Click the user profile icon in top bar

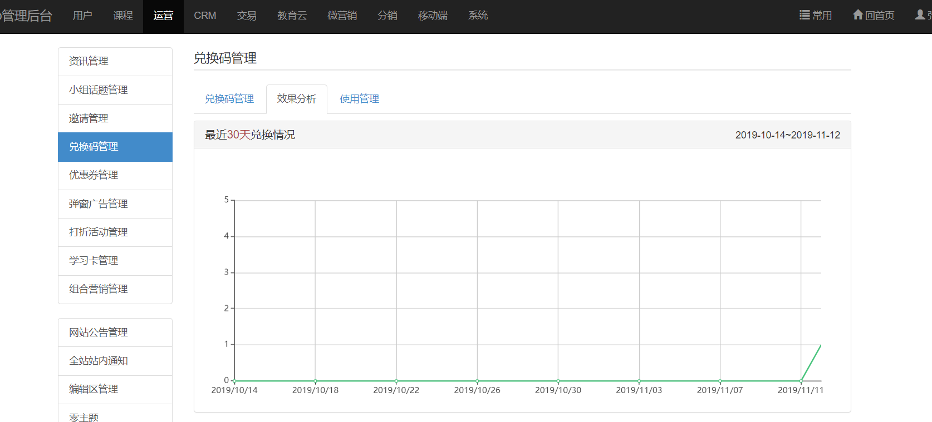920,15
